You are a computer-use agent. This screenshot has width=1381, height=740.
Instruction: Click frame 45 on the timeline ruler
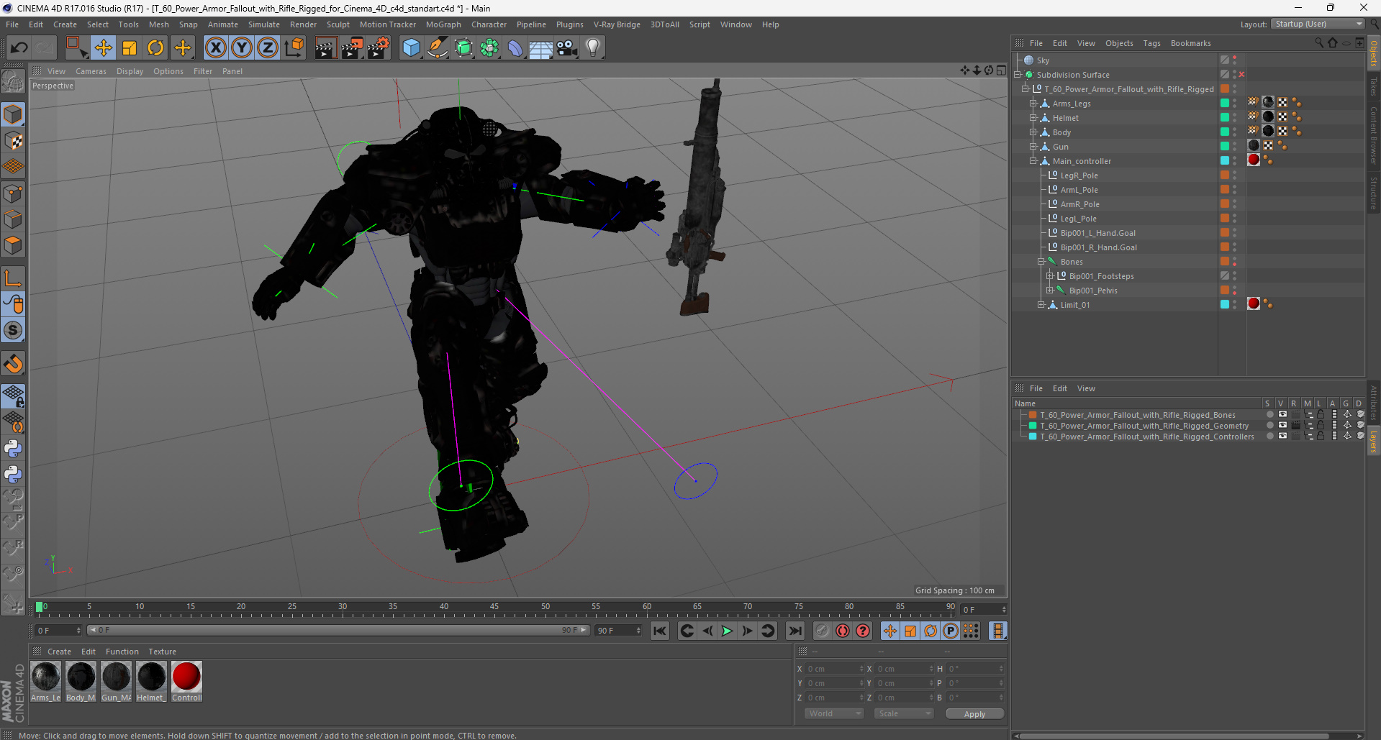coord(494,608)
